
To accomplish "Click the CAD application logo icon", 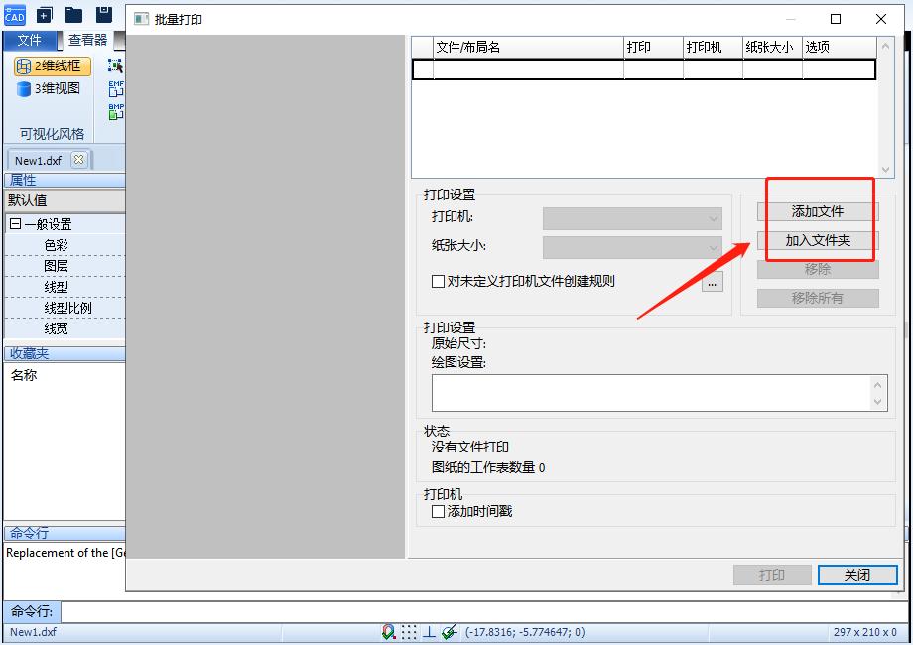I will [x=14, y=14].
